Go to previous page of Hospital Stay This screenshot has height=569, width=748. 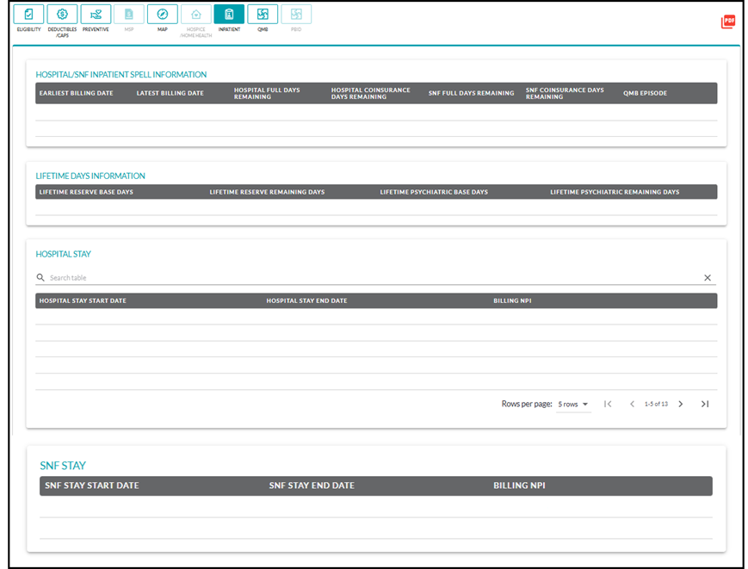pos(632,404)
